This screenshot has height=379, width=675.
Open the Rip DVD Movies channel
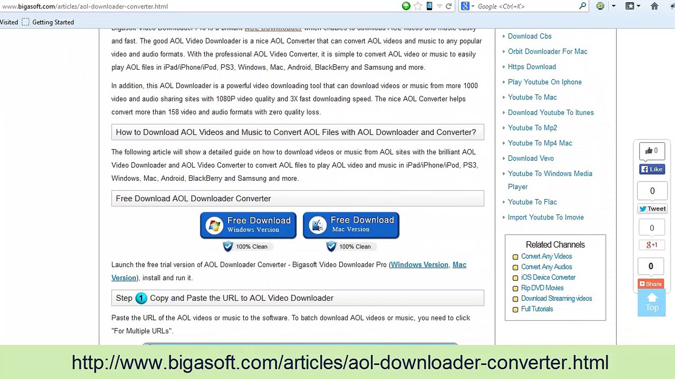(542, 288)
